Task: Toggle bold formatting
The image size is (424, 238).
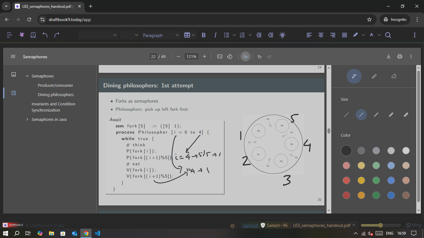Action: click(x=204, y=35)
